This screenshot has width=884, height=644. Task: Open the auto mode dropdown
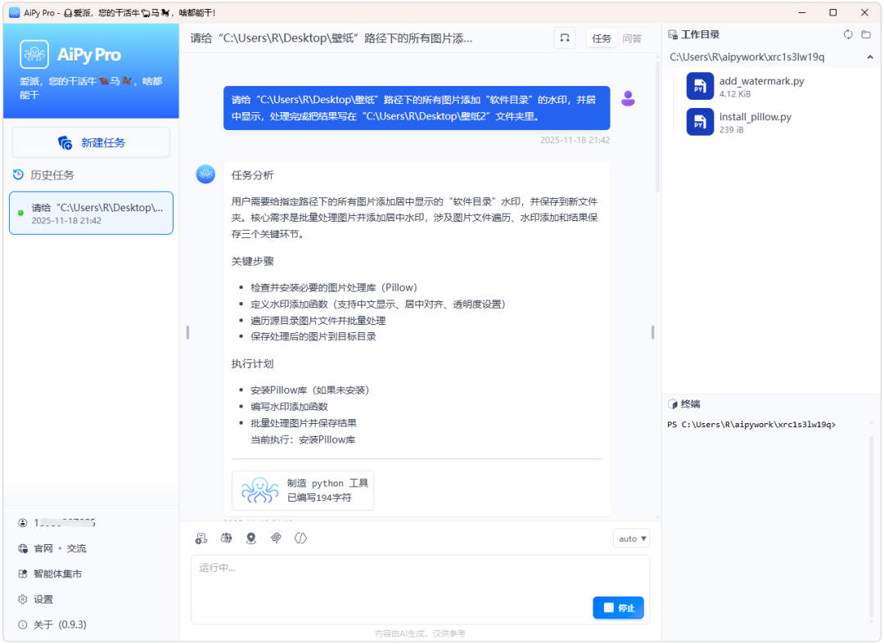[631, 538]
